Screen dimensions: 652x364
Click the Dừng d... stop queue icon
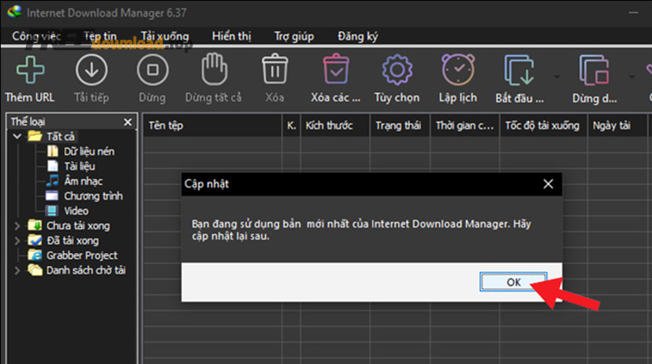(x=594, y=70)
